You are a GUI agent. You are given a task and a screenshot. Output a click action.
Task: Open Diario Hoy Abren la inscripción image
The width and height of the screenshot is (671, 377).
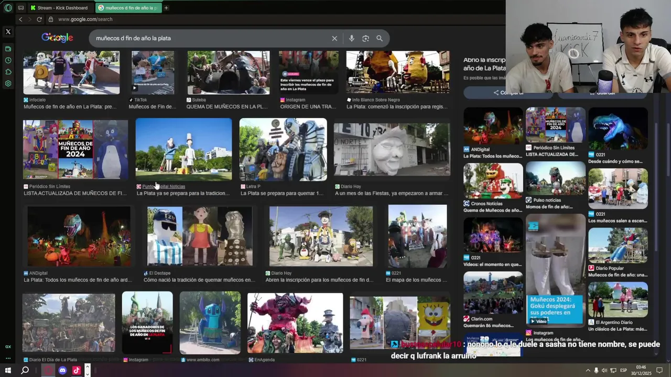(321, 236)
